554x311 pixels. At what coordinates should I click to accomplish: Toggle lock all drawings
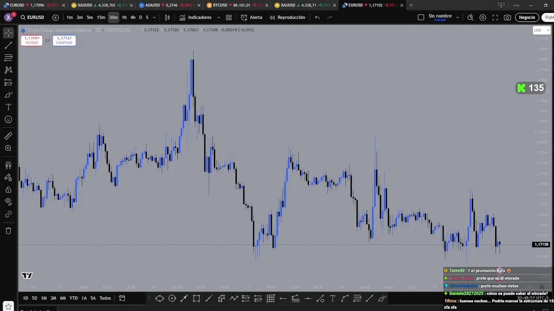click(8, 190)
